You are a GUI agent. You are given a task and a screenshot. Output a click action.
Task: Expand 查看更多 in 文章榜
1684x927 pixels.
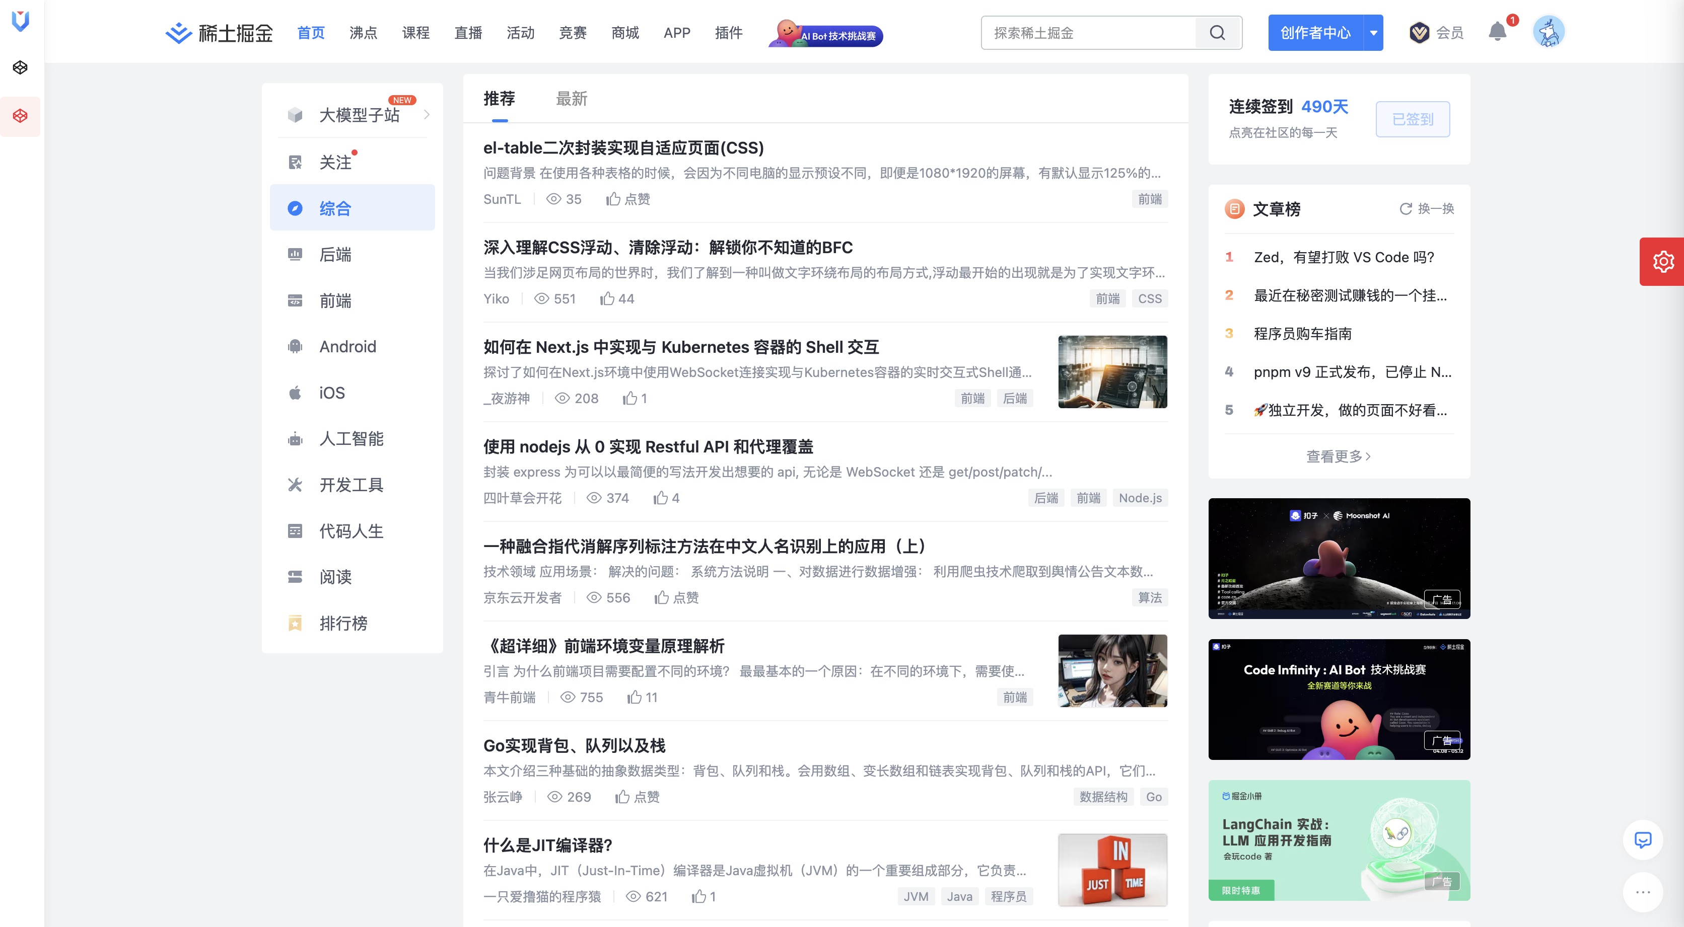click(x=1338, y=456)
